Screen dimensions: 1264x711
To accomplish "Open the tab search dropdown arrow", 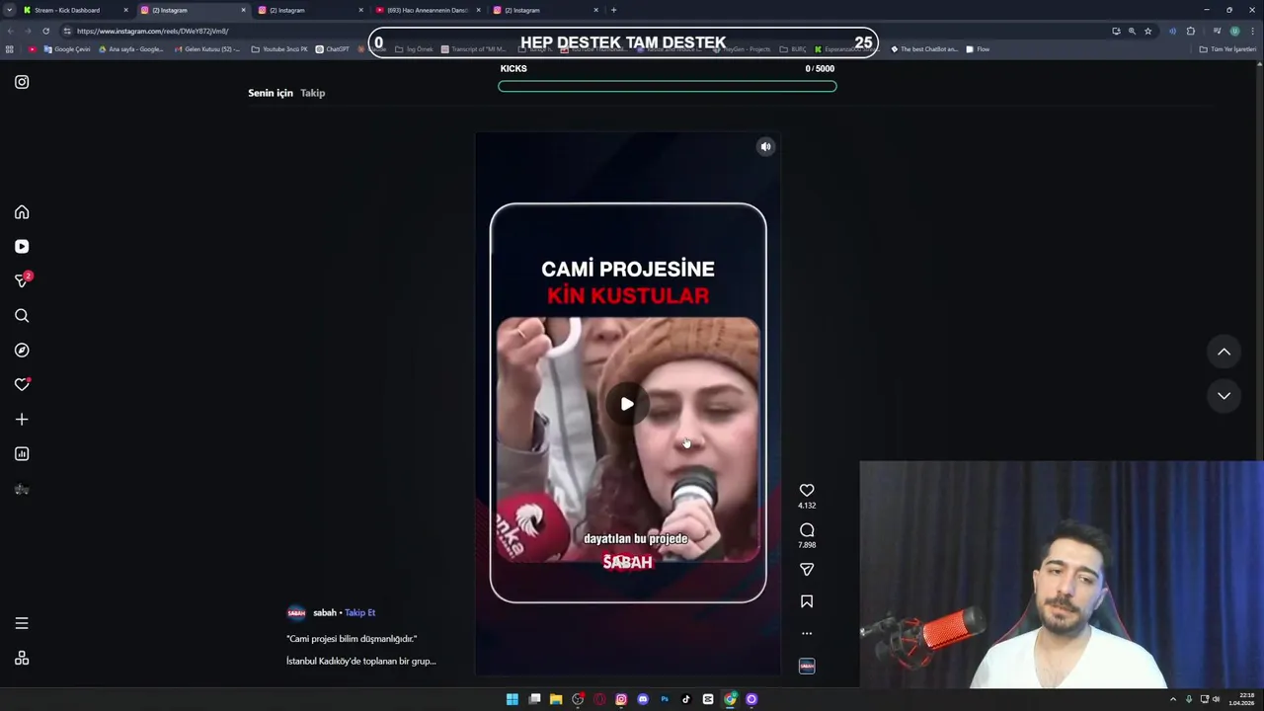I will point(10,10).
